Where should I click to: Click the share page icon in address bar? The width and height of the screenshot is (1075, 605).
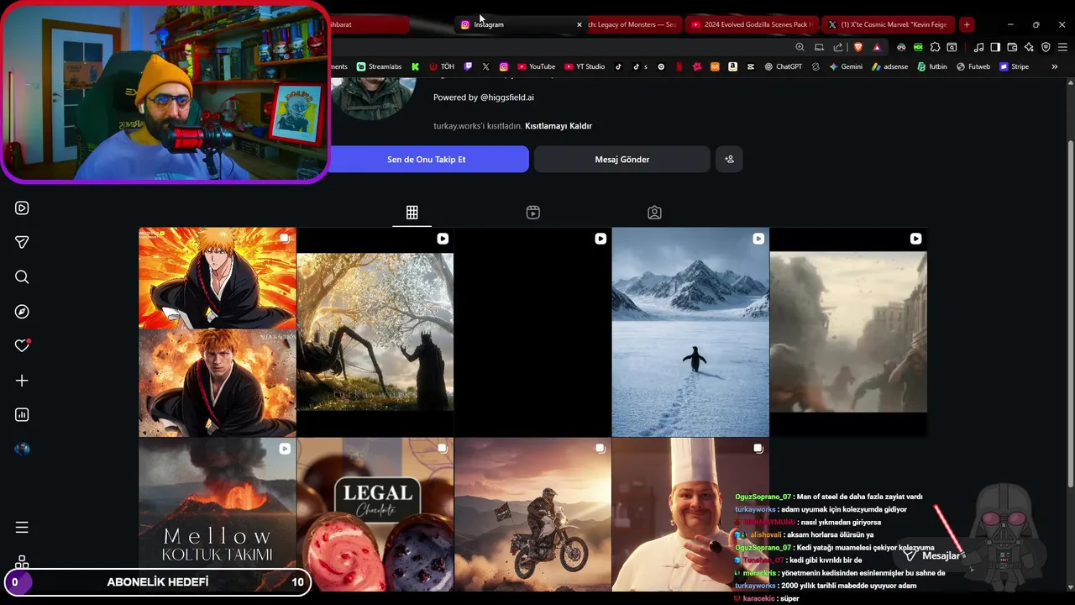[x=837, y=47]
